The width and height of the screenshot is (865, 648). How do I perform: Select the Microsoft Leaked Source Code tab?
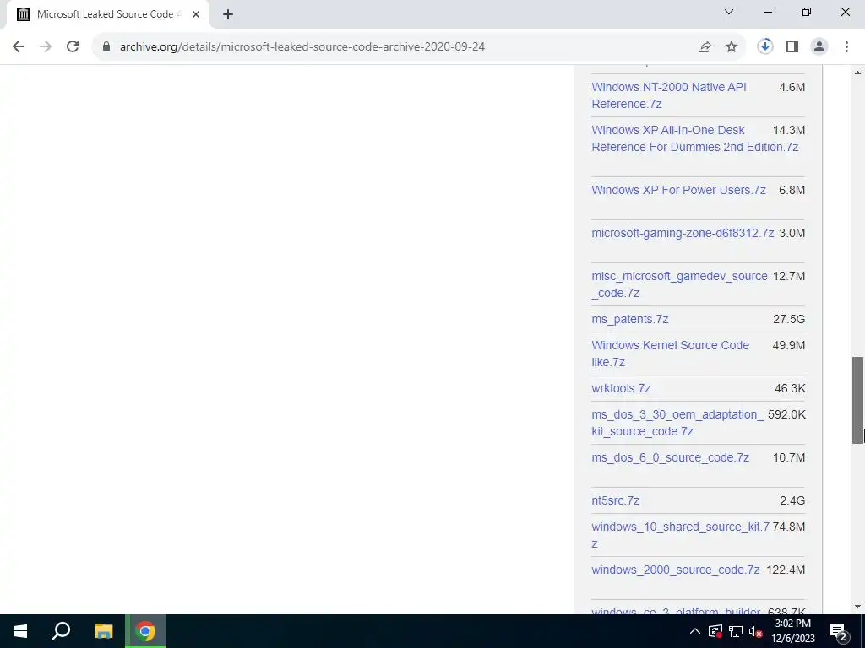point(107,14)
